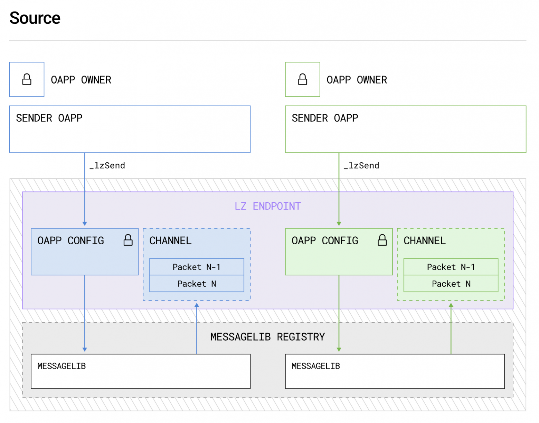Select the MESSAGELIB REGISTRY label
The width and height of the screenshot is (539, 423).
(x=267, y=337)
